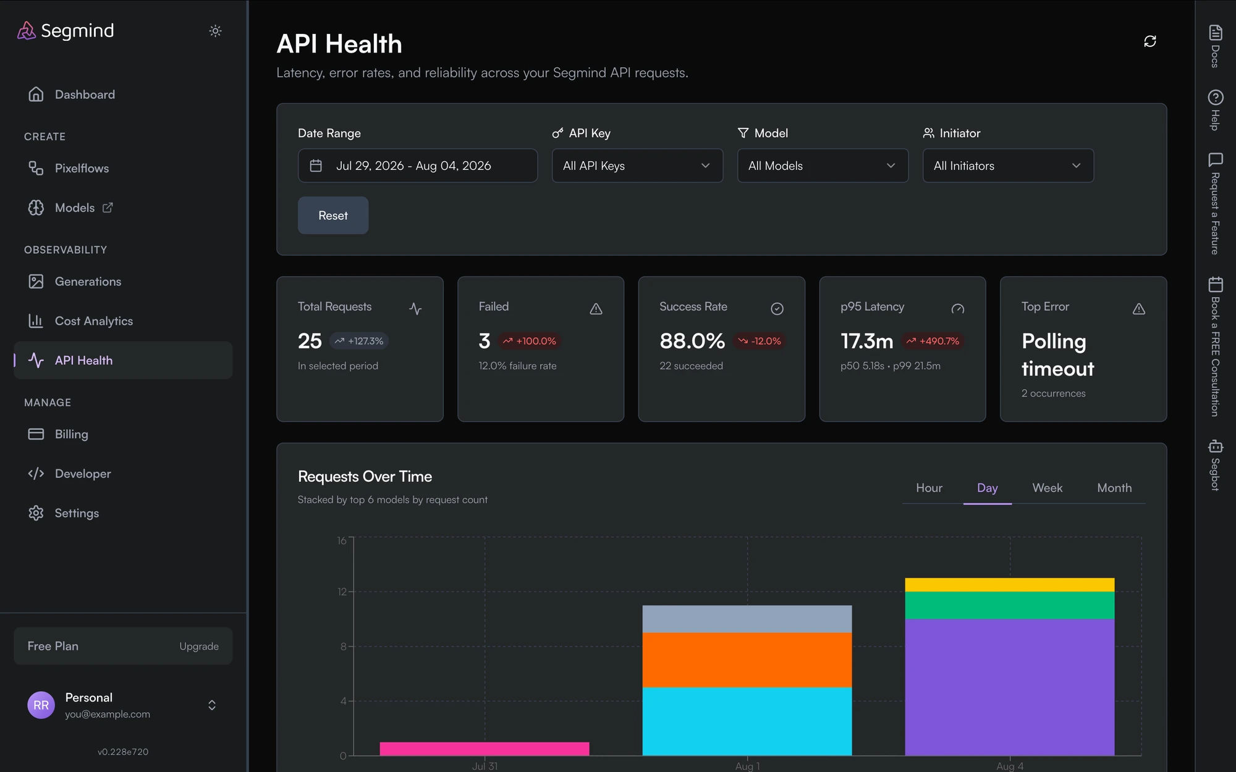The image size is (1236, 772).
Task: Click the Developer code brackets icon
Action: click(x=36, y=474)
